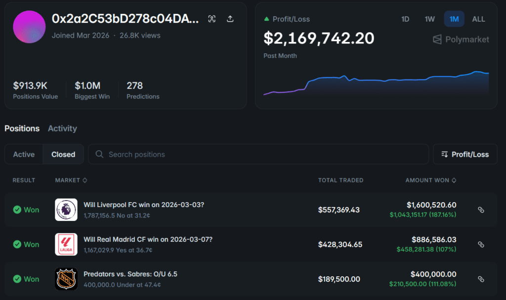Switch to the Activity tab
The height and width of the screenshot is (300, 506).
[x=62, y=129]
